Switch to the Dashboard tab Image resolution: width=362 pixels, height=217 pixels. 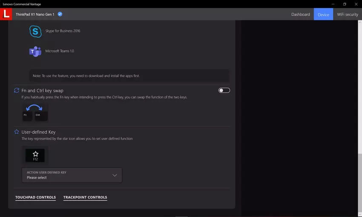(300, 14)
